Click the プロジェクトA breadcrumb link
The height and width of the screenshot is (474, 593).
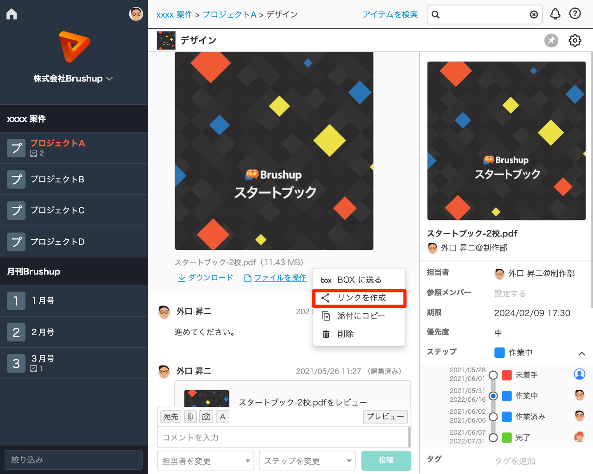[x=229, y=14]
